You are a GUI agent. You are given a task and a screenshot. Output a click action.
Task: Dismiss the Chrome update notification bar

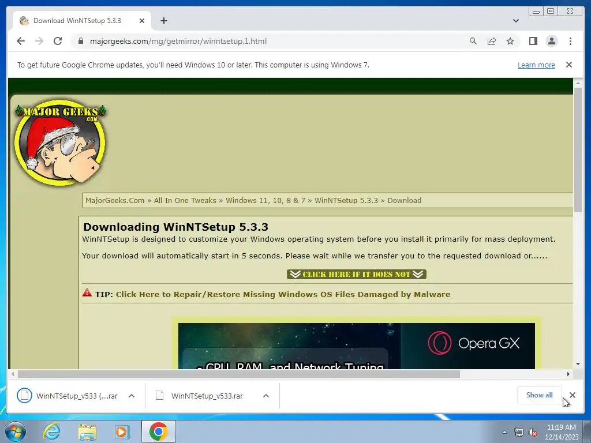tap(568, 65)
